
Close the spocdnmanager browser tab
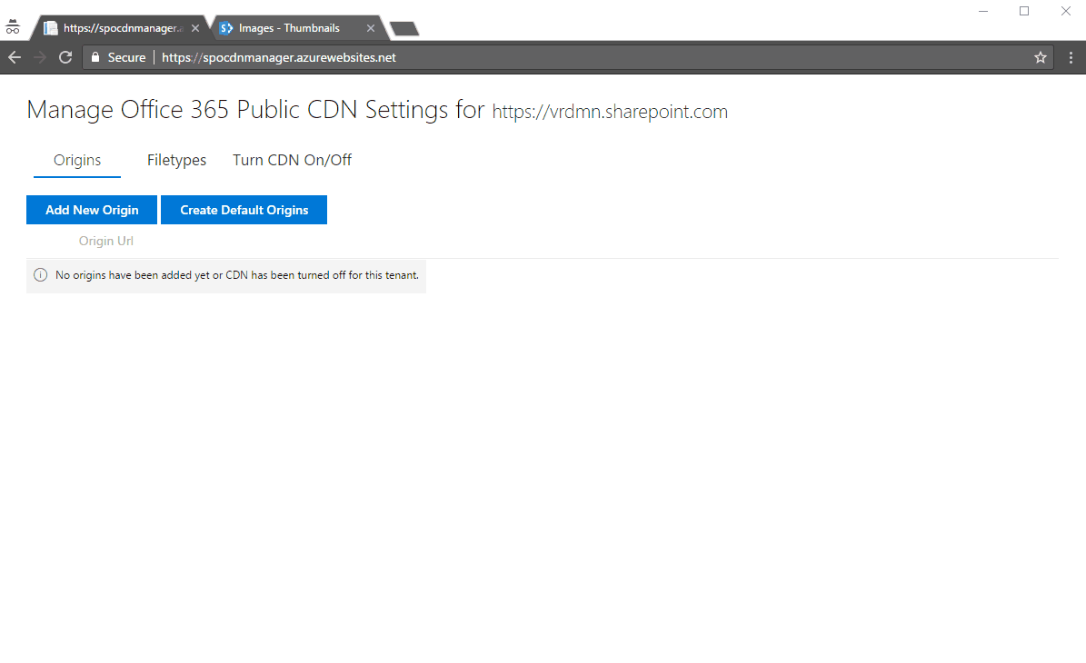point(195,28)
